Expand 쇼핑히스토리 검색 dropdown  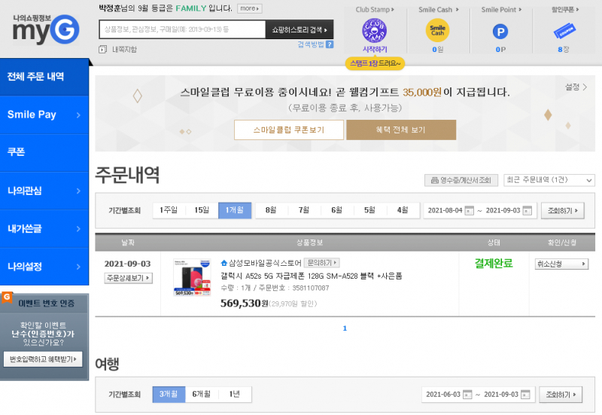click(299, 29)
